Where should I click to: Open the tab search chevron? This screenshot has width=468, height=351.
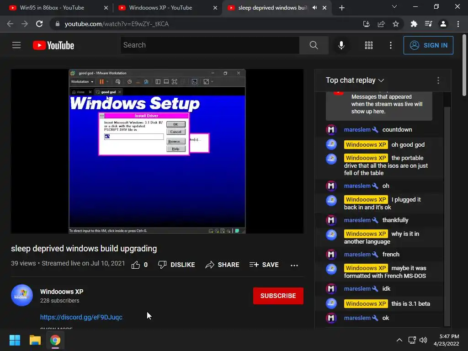click(394, 6)
